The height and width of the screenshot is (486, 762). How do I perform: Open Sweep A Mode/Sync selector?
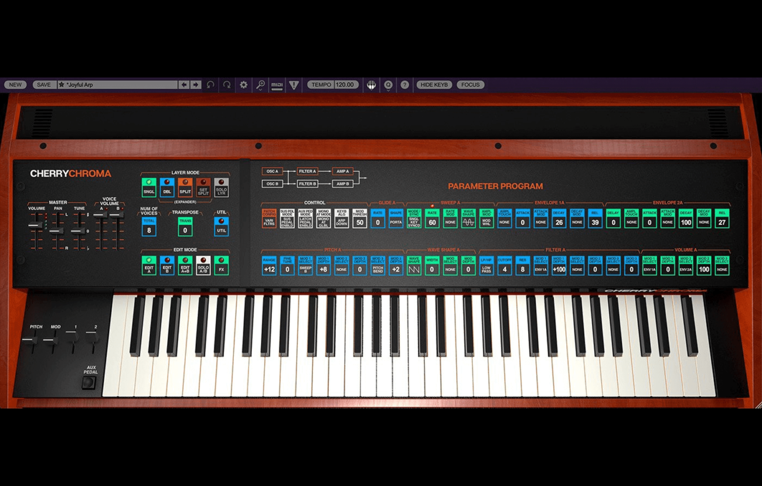(x=414, y=218)
